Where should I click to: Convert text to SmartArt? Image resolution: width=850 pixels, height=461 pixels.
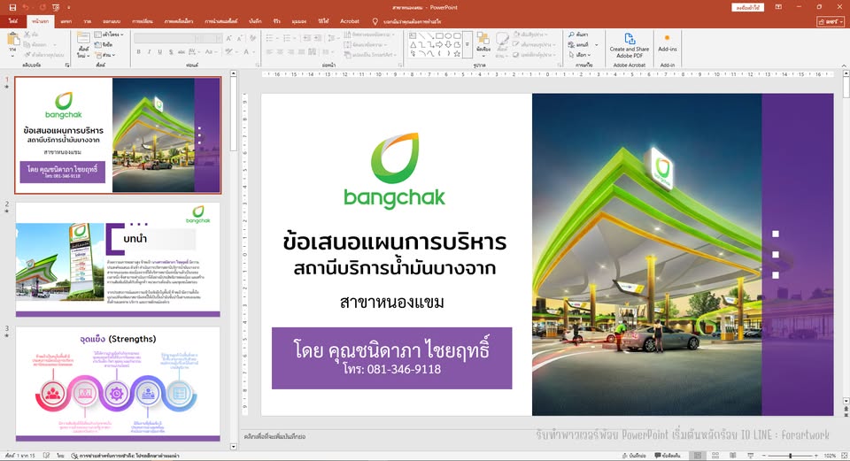tap(371, 55)
